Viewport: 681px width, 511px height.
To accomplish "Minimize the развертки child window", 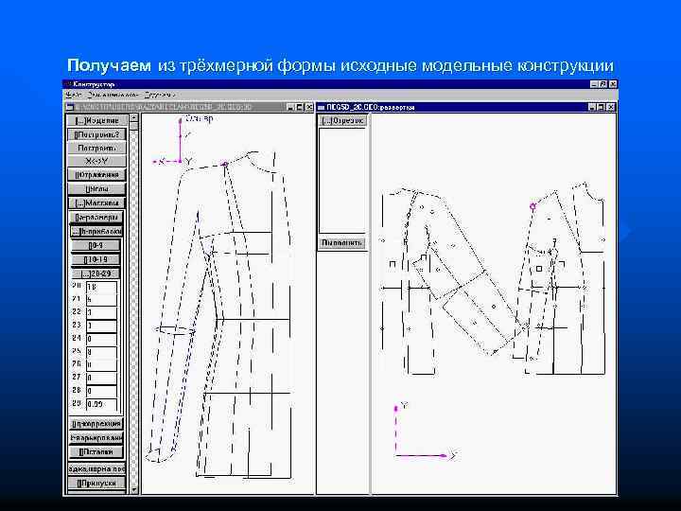I will pyautogui.click(x=592, y=107).
